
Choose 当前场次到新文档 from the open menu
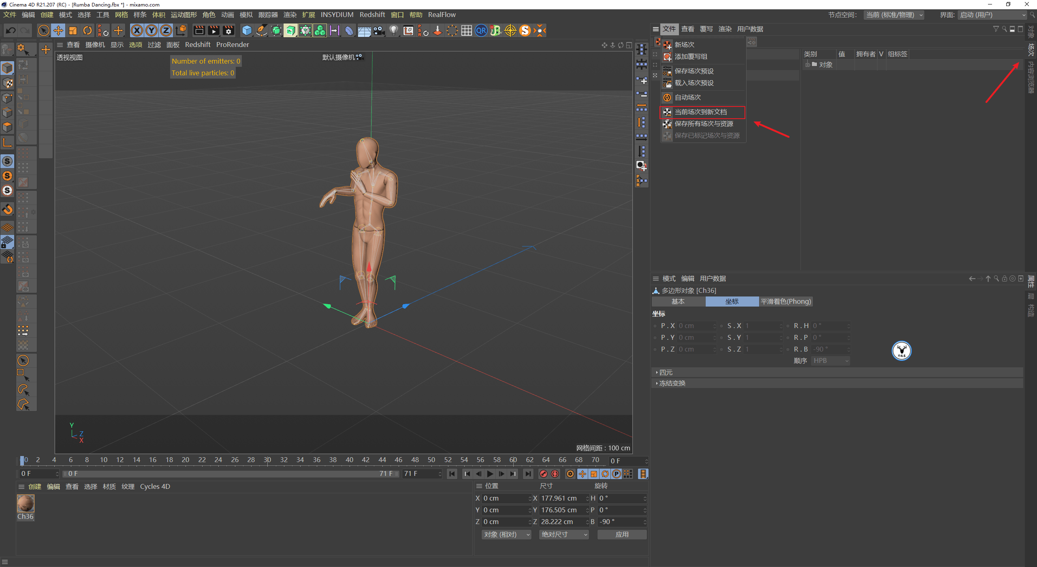coord(701,112)
